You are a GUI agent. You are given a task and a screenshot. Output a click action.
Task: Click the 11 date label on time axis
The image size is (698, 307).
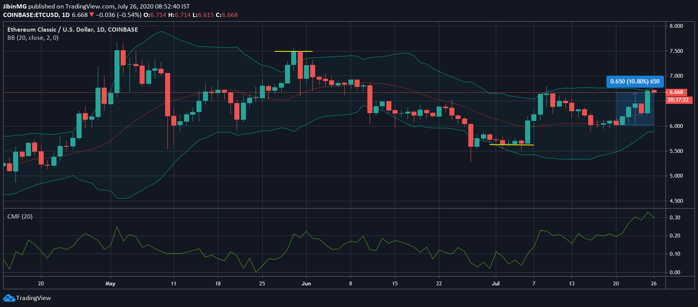pyautogui.click(x=174, y=284)
